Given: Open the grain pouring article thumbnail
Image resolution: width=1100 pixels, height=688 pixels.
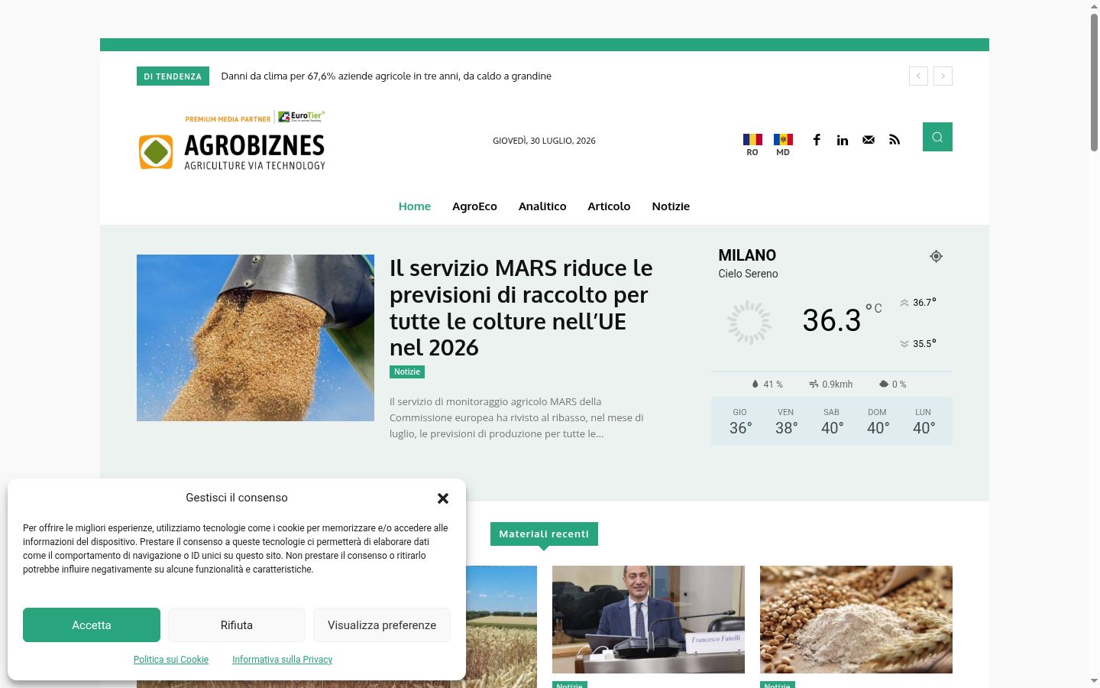Looking at the screenshot, I should click(x=255, y=338).
